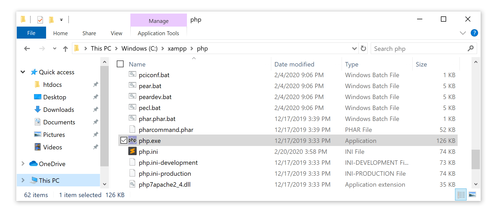Click the search magnifier icon
The height and width of the screenshot is (213, 493).
coord(471,48)
